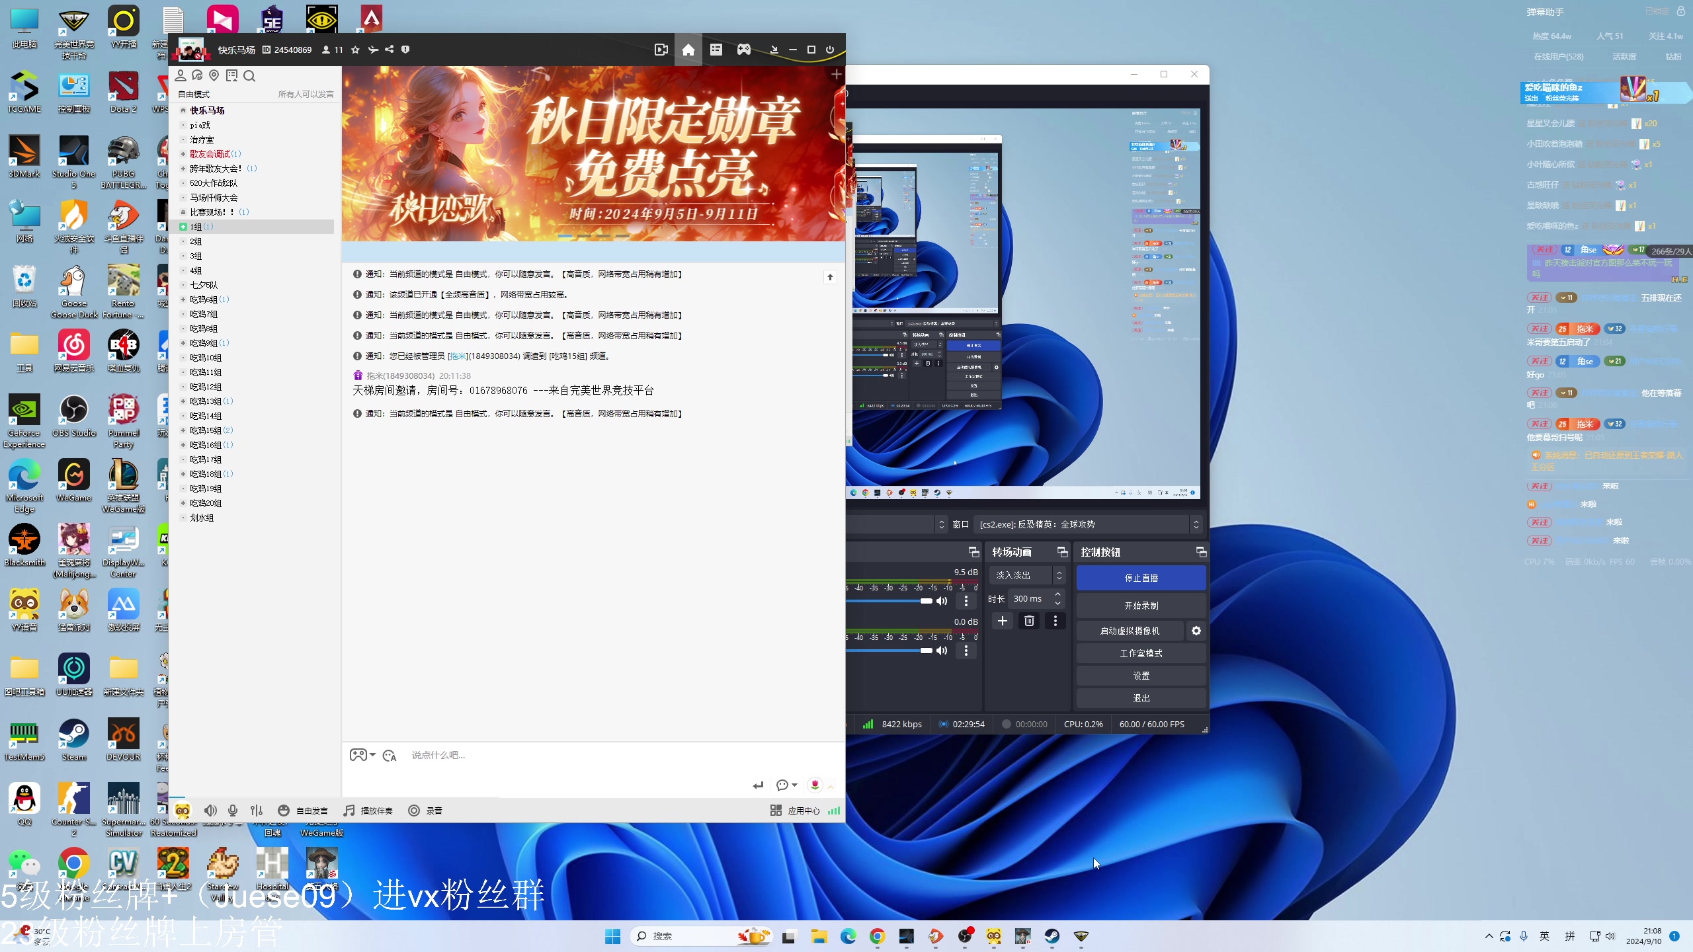Open OBS 设置 settings
Screen dimensions: 1693x952
[x=1141, y=676]
